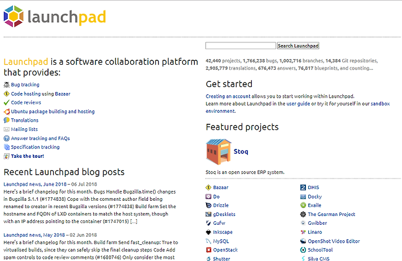Open the DHIS project link
402x261 pixels.
point(313,187)
